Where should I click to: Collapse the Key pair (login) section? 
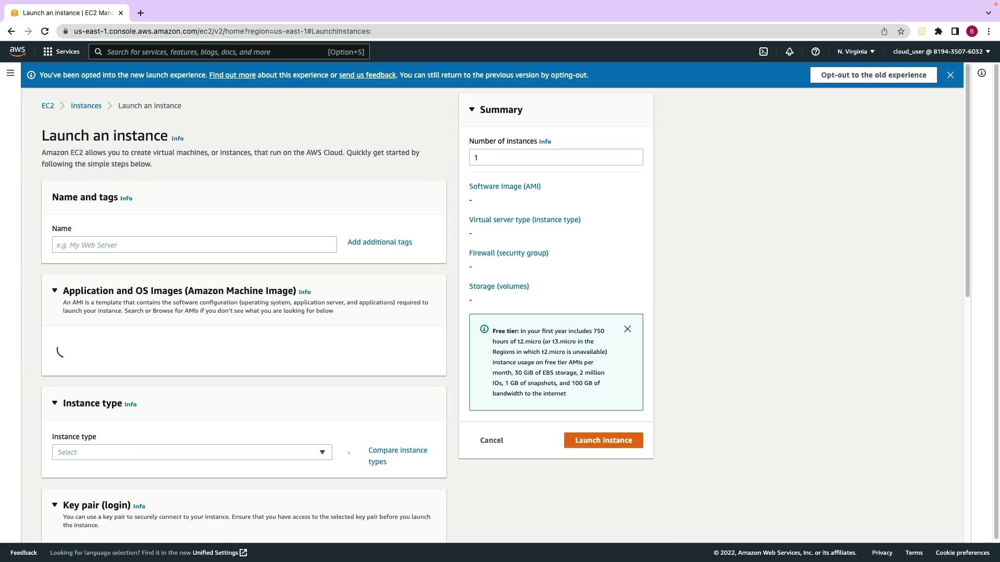55,505
